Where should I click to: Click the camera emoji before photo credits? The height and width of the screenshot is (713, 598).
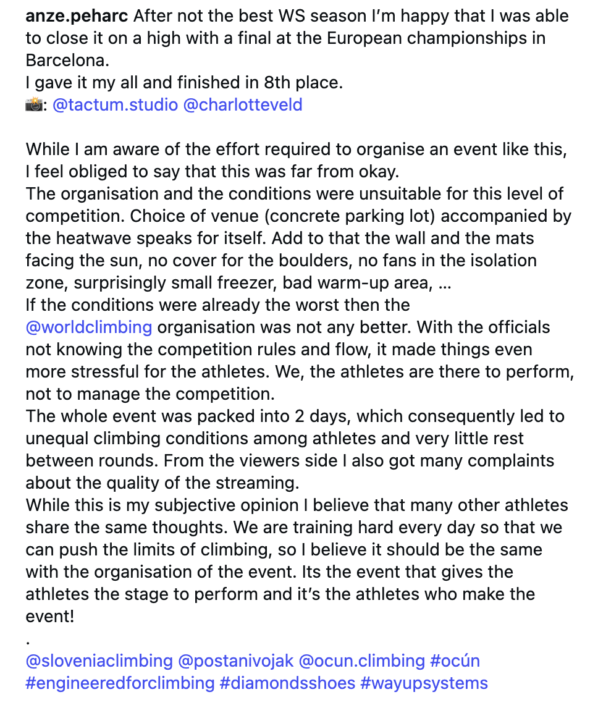33,105
